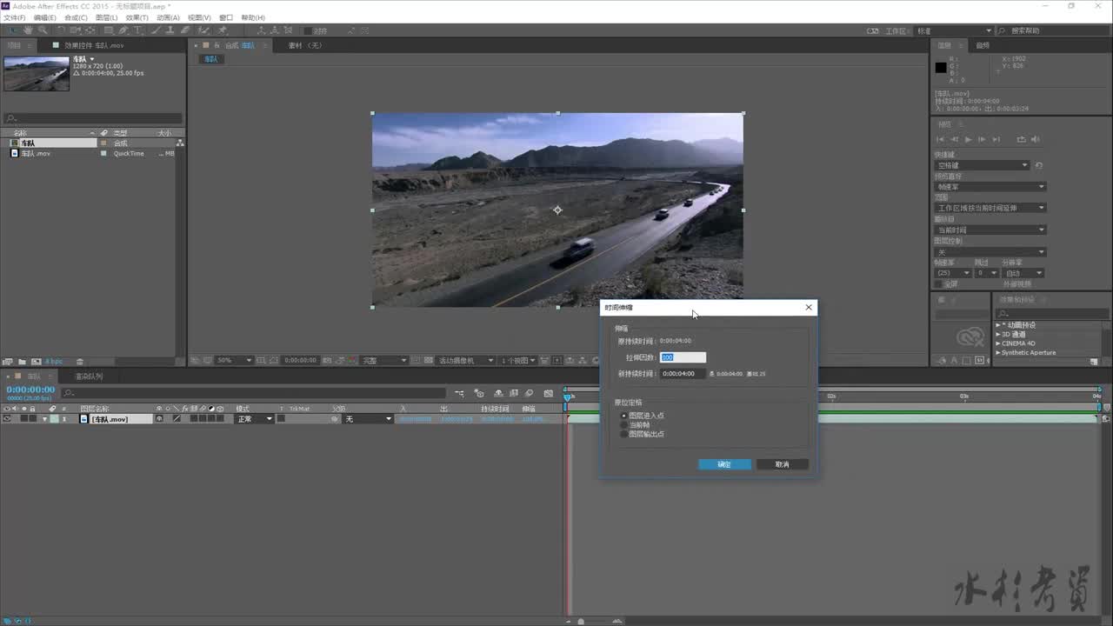1113x626 pixels.
Task: Click 确定 button in time stretch dialog
Action: 724,464
